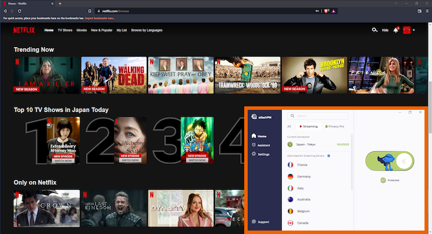Click the Support chat item in VPN sidebar
The height and width of the screenshot is (234, 432).
[x=260, y=222]
